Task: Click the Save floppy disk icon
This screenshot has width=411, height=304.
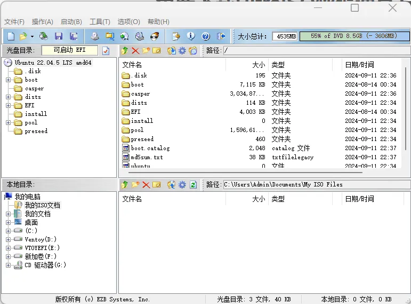Action: pyautogui.click(x=59, y=36)
